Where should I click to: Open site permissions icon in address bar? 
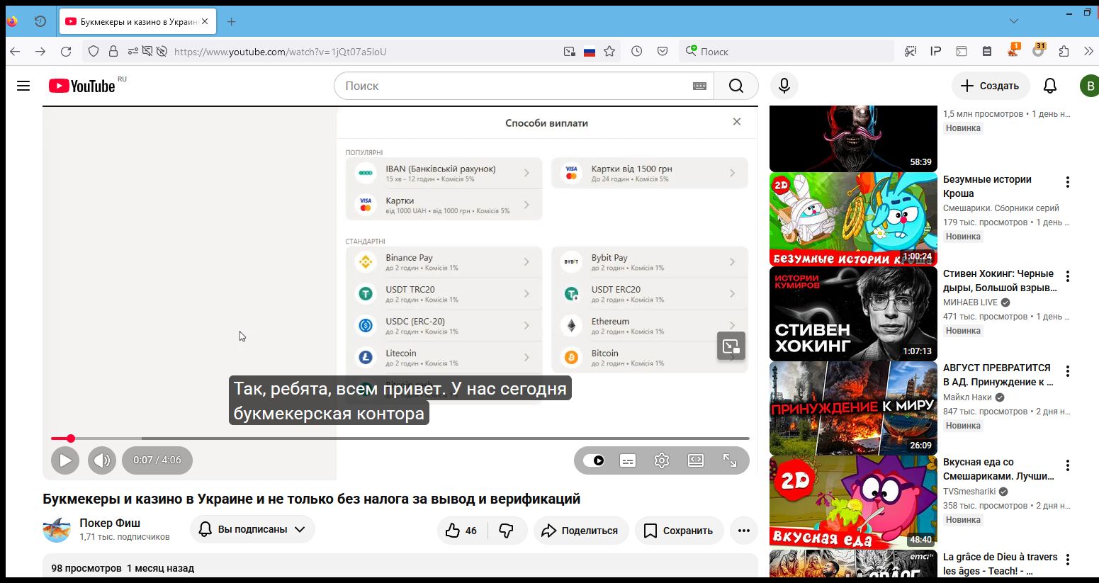tap(133, 51)
